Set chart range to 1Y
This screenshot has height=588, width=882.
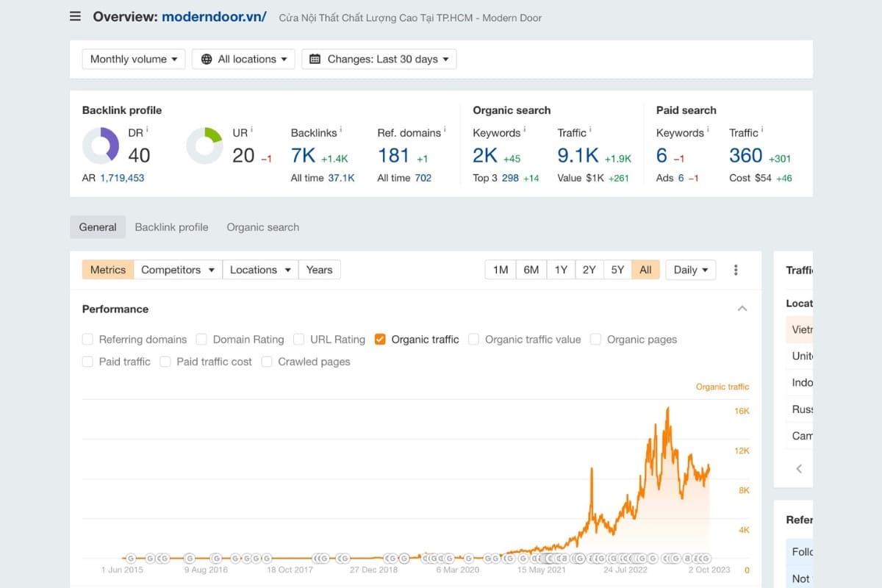coord(561,270)
